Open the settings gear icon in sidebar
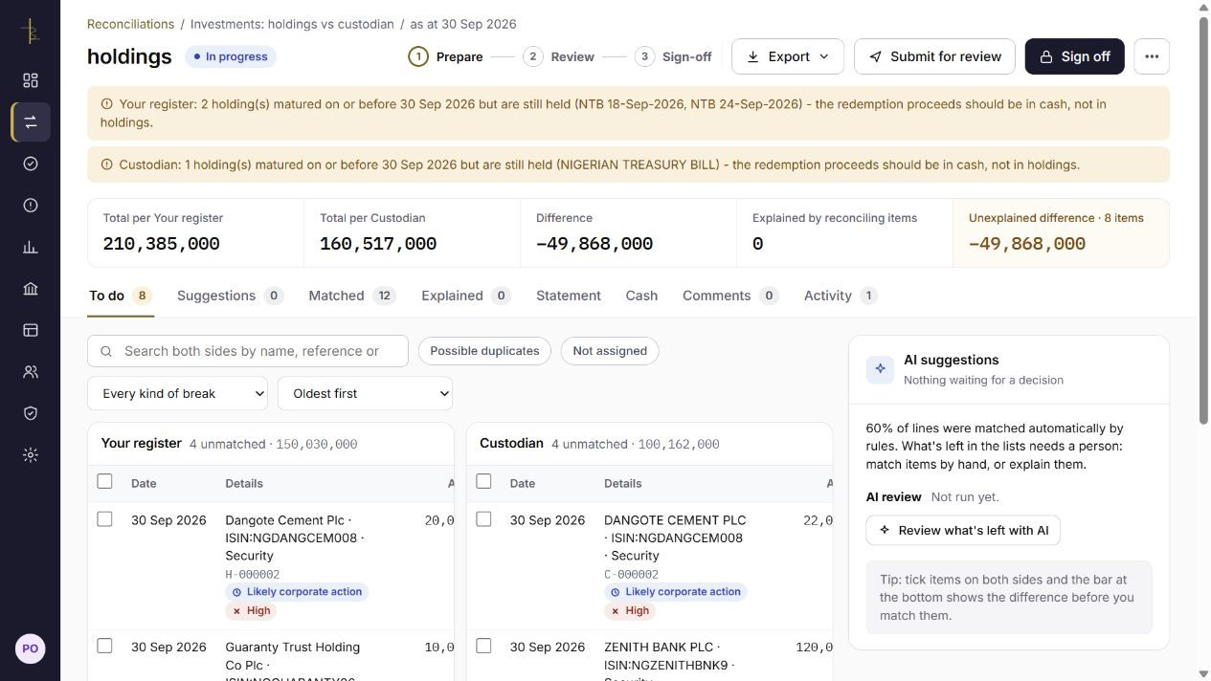This screenshot has width=1211, height=681. pos(31,455)
